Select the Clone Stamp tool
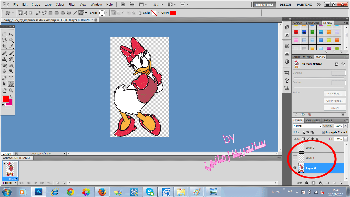Viewport: 350px width, 197px height. (4, 59)
